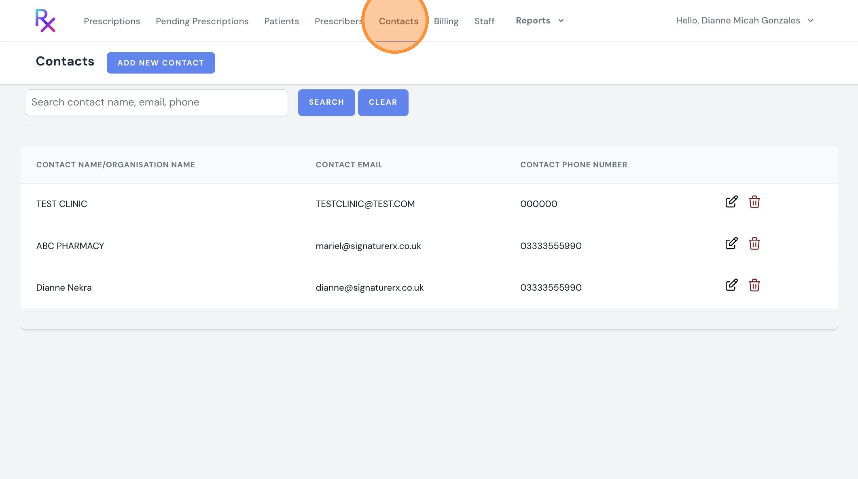The height and width of the screenshot is (479, 858).
Task: Edit the Dianne Nekra contact
Action: [731, 285]
